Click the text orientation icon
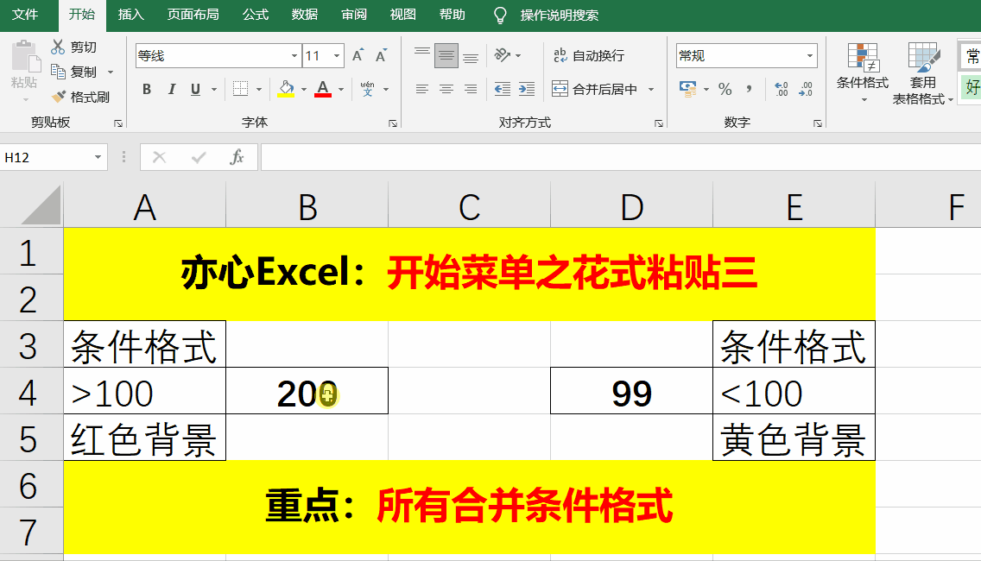This screenshot has height=561, width=981. tap(503, 55)
